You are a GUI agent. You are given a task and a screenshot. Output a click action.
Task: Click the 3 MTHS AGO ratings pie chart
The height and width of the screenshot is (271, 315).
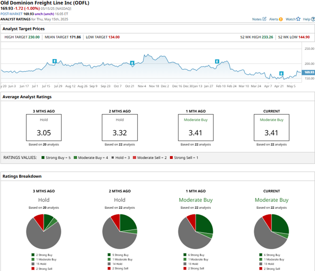point(44,231)
